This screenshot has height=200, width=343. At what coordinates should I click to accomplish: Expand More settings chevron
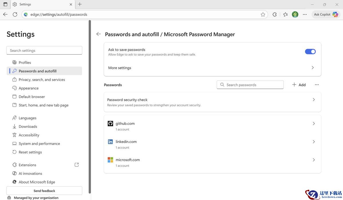[312, 68]
